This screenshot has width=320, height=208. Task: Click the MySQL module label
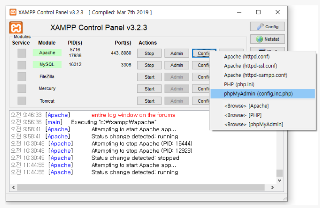pos(47,65)
